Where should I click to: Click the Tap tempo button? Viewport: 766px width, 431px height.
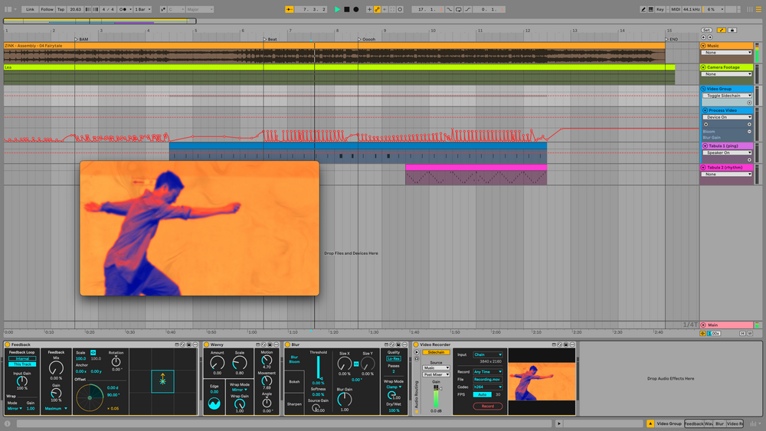point(61,9)
